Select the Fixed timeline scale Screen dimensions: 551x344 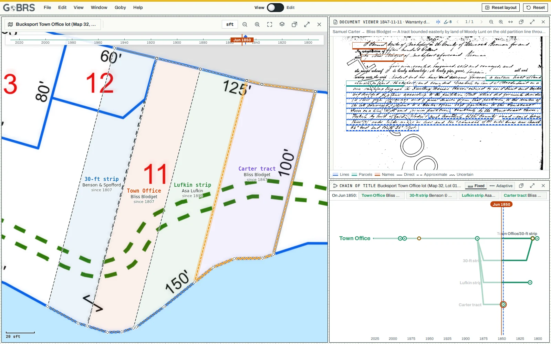[x=476, y=186]
